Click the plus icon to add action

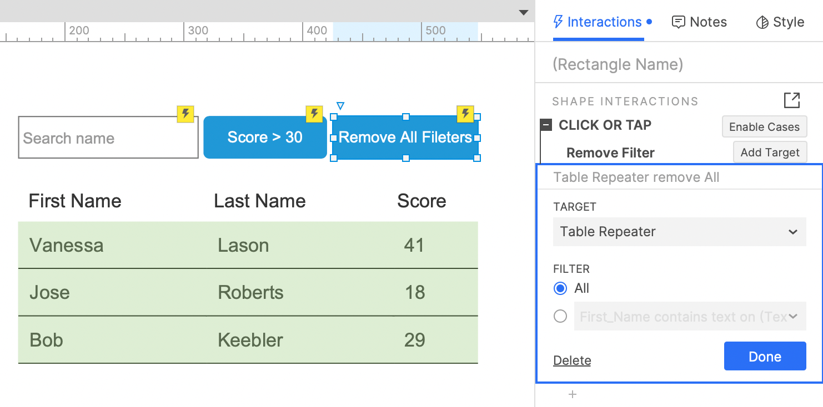pyautogui.click(x=573, y=395)
